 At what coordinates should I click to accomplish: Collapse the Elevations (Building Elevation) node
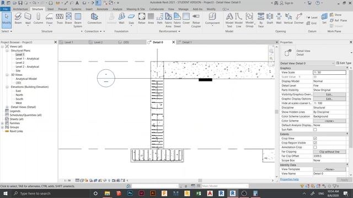click(7, 87)
